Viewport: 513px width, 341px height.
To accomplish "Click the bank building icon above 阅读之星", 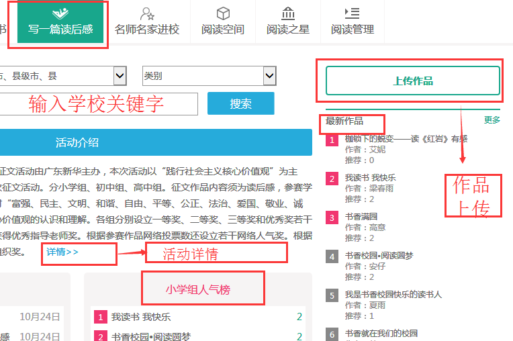I will 288,13.
